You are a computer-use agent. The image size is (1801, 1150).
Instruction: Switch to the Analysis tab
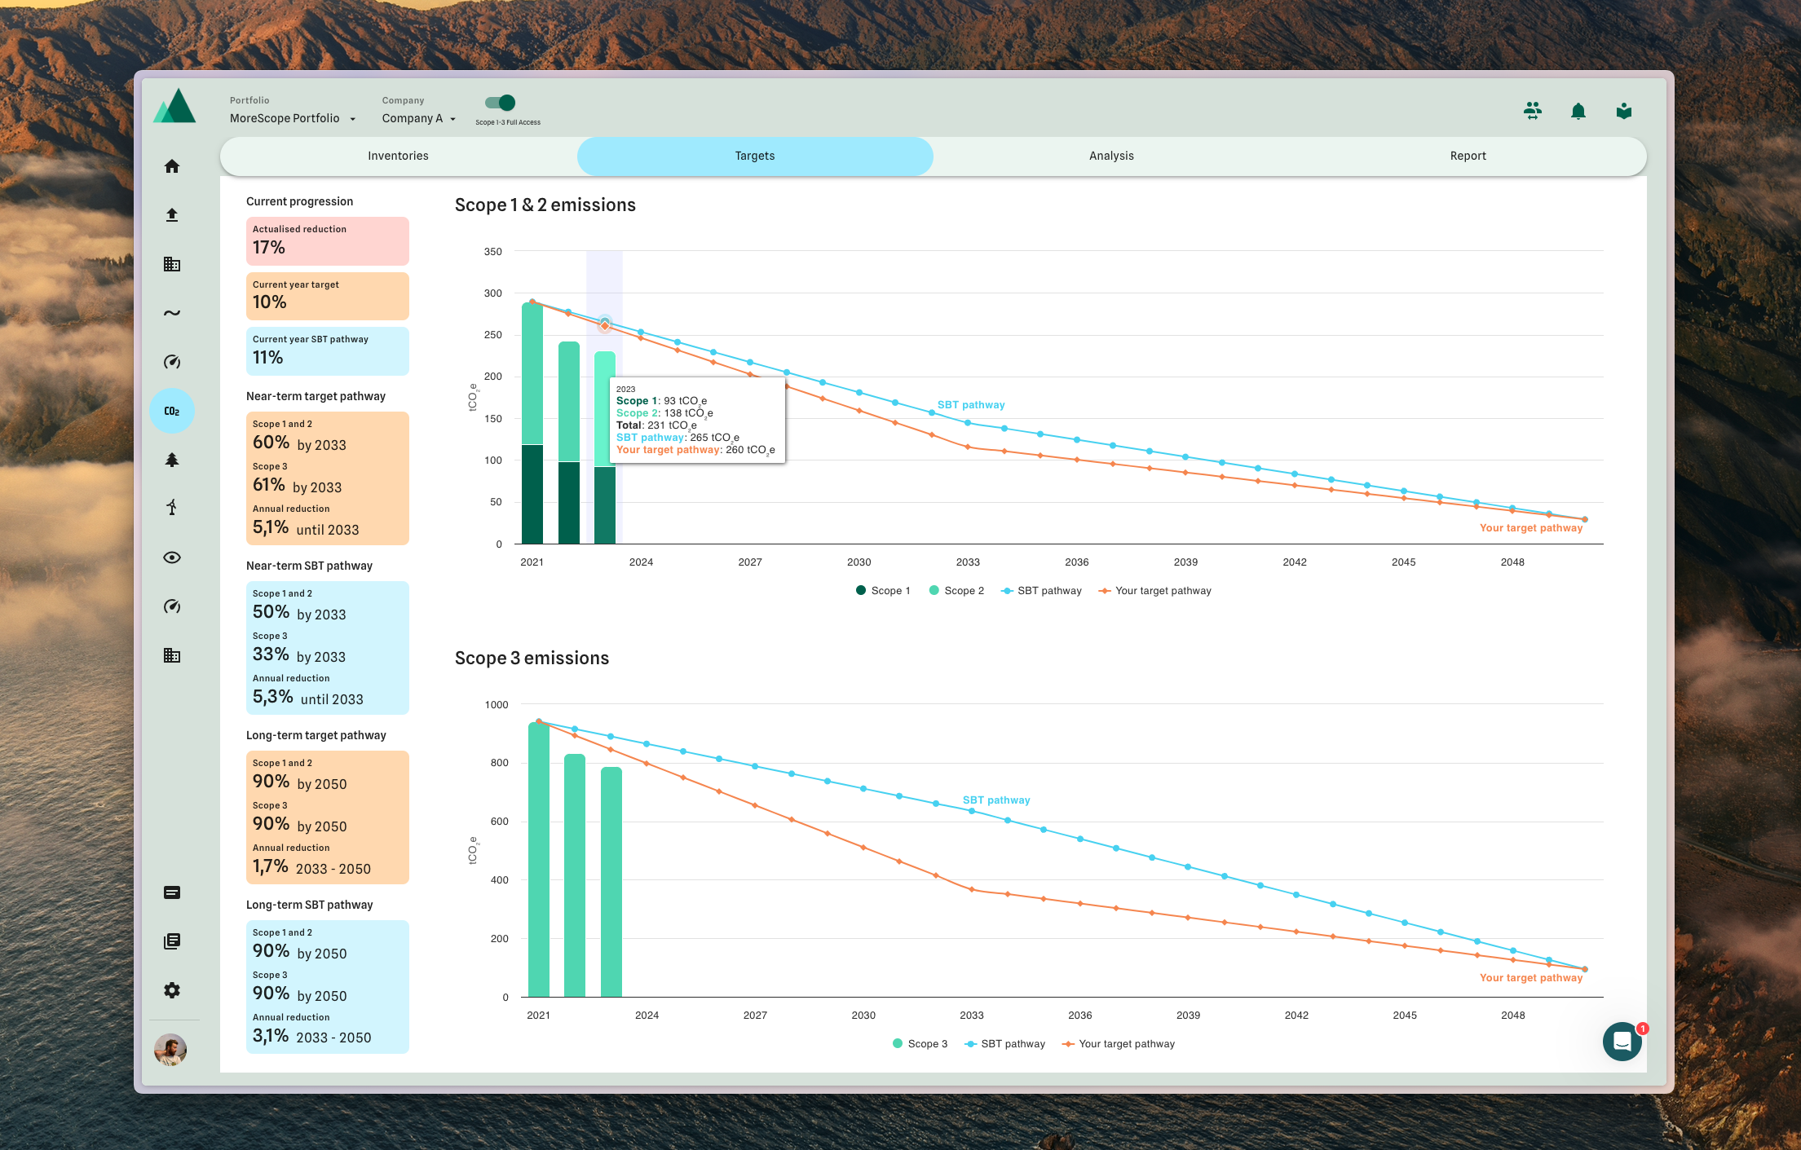[x=1111, y=156]
